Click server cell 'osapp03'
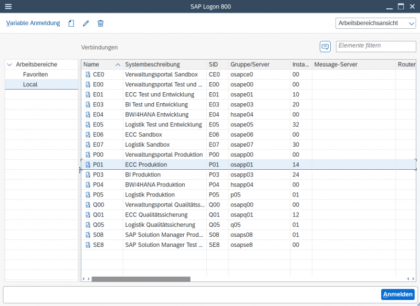 coord(242,175)
